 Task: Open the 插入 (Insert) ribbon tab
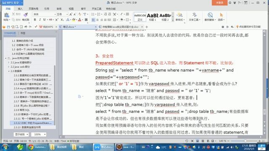tap(20, 9)
